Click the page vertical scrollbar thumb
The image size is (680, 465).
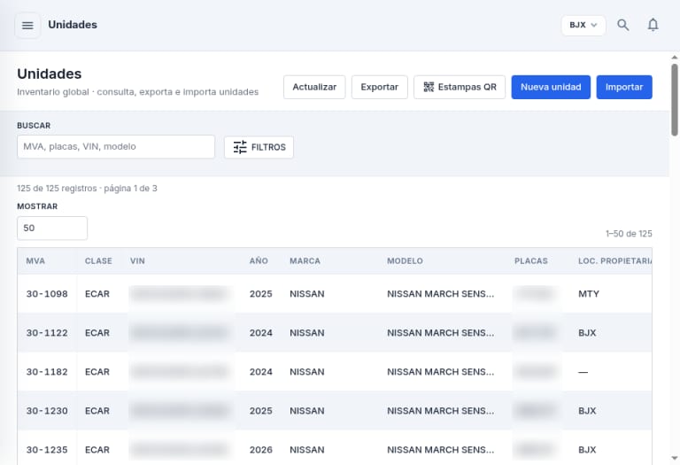click(x=675, y=100)
